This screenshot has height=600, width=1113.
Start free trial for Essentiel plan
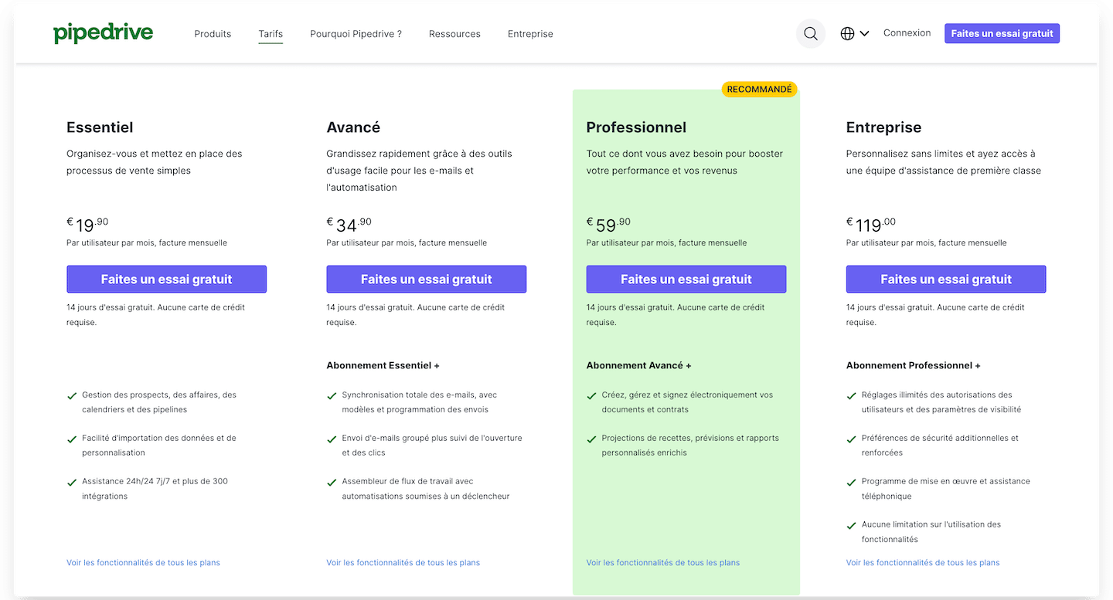click(x=166, y=279)
